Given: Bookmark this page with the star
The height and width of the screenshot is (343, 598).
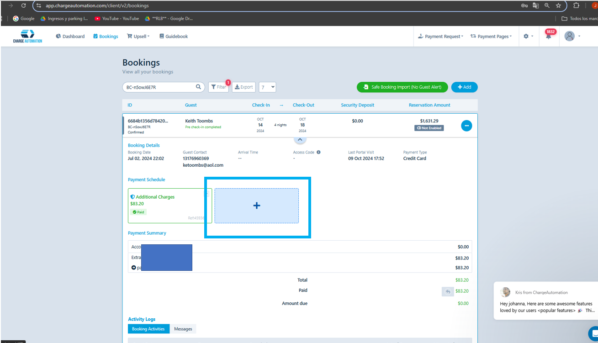Looking at the screenshot, I should 558,5.
